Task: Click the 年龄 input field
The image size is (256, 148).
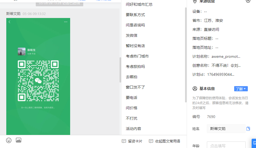Action: 226,145
